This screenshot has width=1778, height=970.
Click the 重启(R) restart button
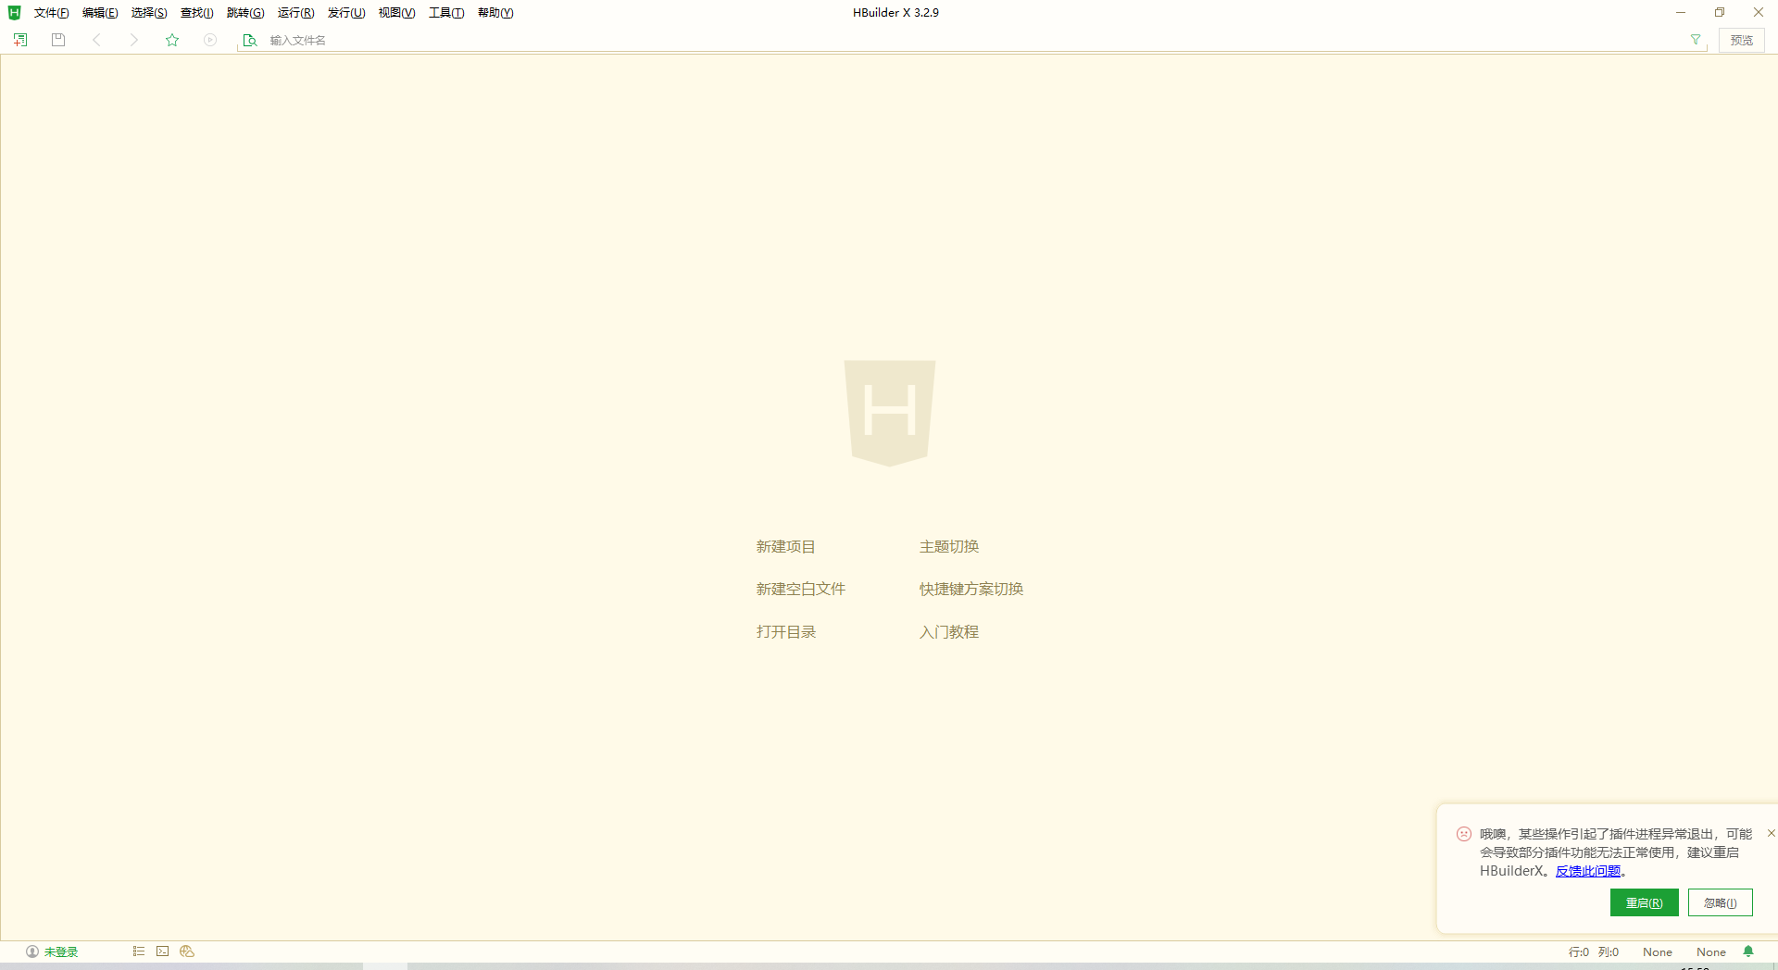[x=1644, y=902]
